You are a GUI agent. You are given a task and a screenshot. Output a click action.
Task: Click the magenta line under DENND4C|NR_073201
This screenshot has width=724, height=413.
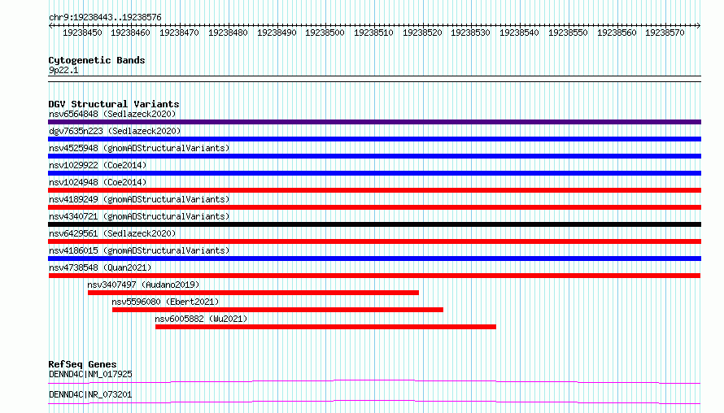pos(374,402)
